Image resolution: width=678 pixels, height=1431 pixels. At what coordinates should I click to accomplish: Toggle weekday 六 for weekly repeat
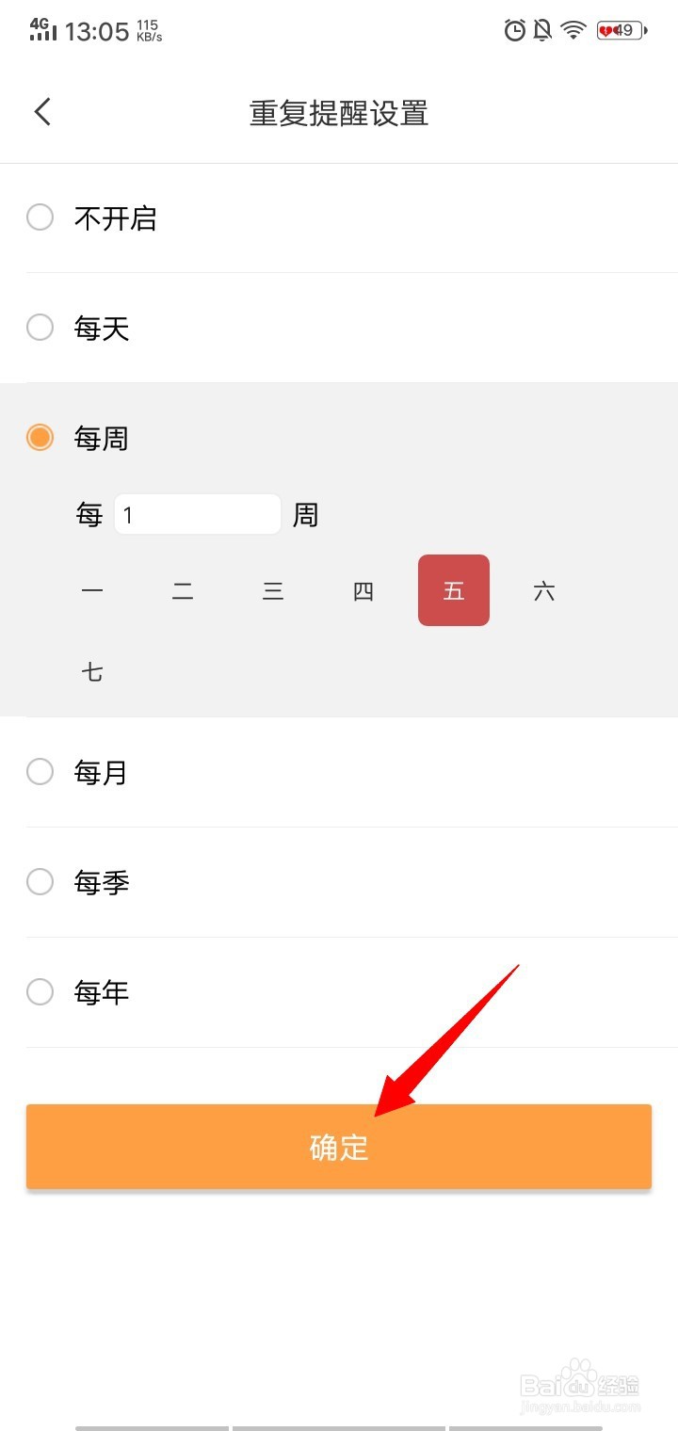pos(544,591)
